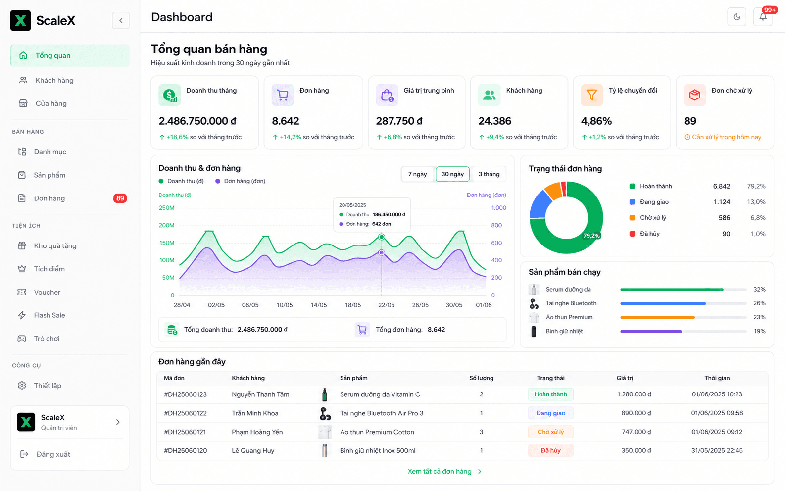
Task: Click the Xem tất cả đơn hàng link
Action: 444,472
